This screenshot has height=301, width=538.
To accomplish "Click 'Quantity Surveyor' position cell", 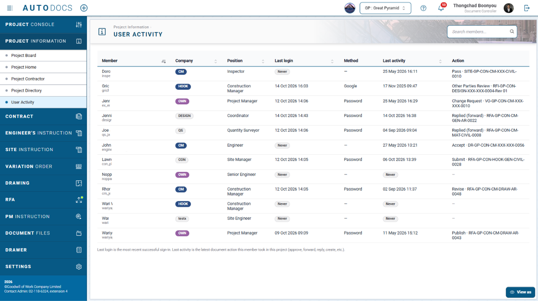I will point(243,131).
